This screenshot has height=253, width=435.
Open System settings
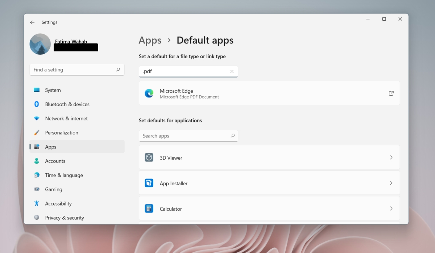coord(77,90)
